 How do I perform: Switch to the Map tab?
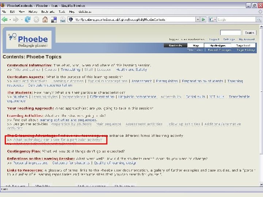point(196,45)
